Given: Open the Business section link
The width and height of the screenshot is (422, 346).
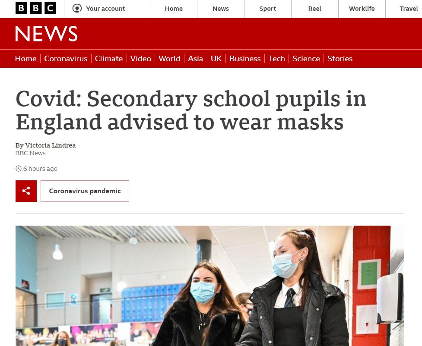Looking at the screenshot, I should [x=245, y=59].
